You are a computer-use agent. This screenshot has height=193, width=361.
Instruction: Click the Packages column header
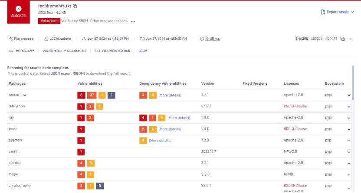(x=17, y=84)
